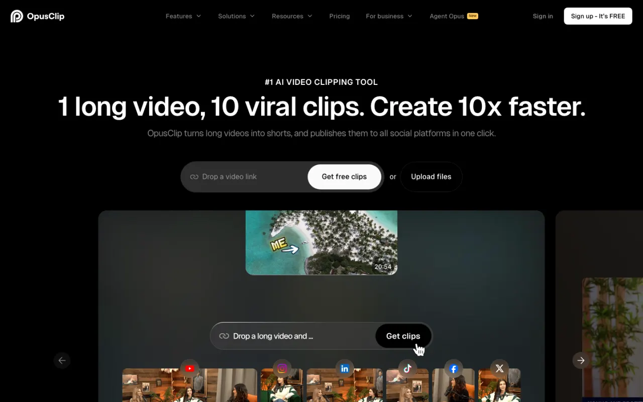Image resolution: width=643 pixels, height=402 pixels.
Task: Click the aerial beach video thumbnail
Action: [321, 243]
